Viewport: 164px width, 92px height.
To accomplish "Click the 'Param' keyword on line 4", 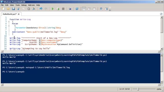I will (x=15, y=24).
